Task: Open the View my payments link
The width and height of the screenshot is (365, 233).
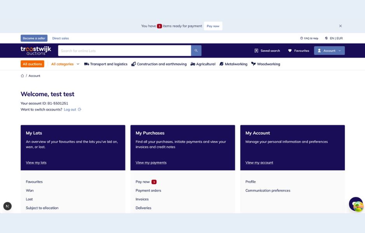Action: pos(151,163)
